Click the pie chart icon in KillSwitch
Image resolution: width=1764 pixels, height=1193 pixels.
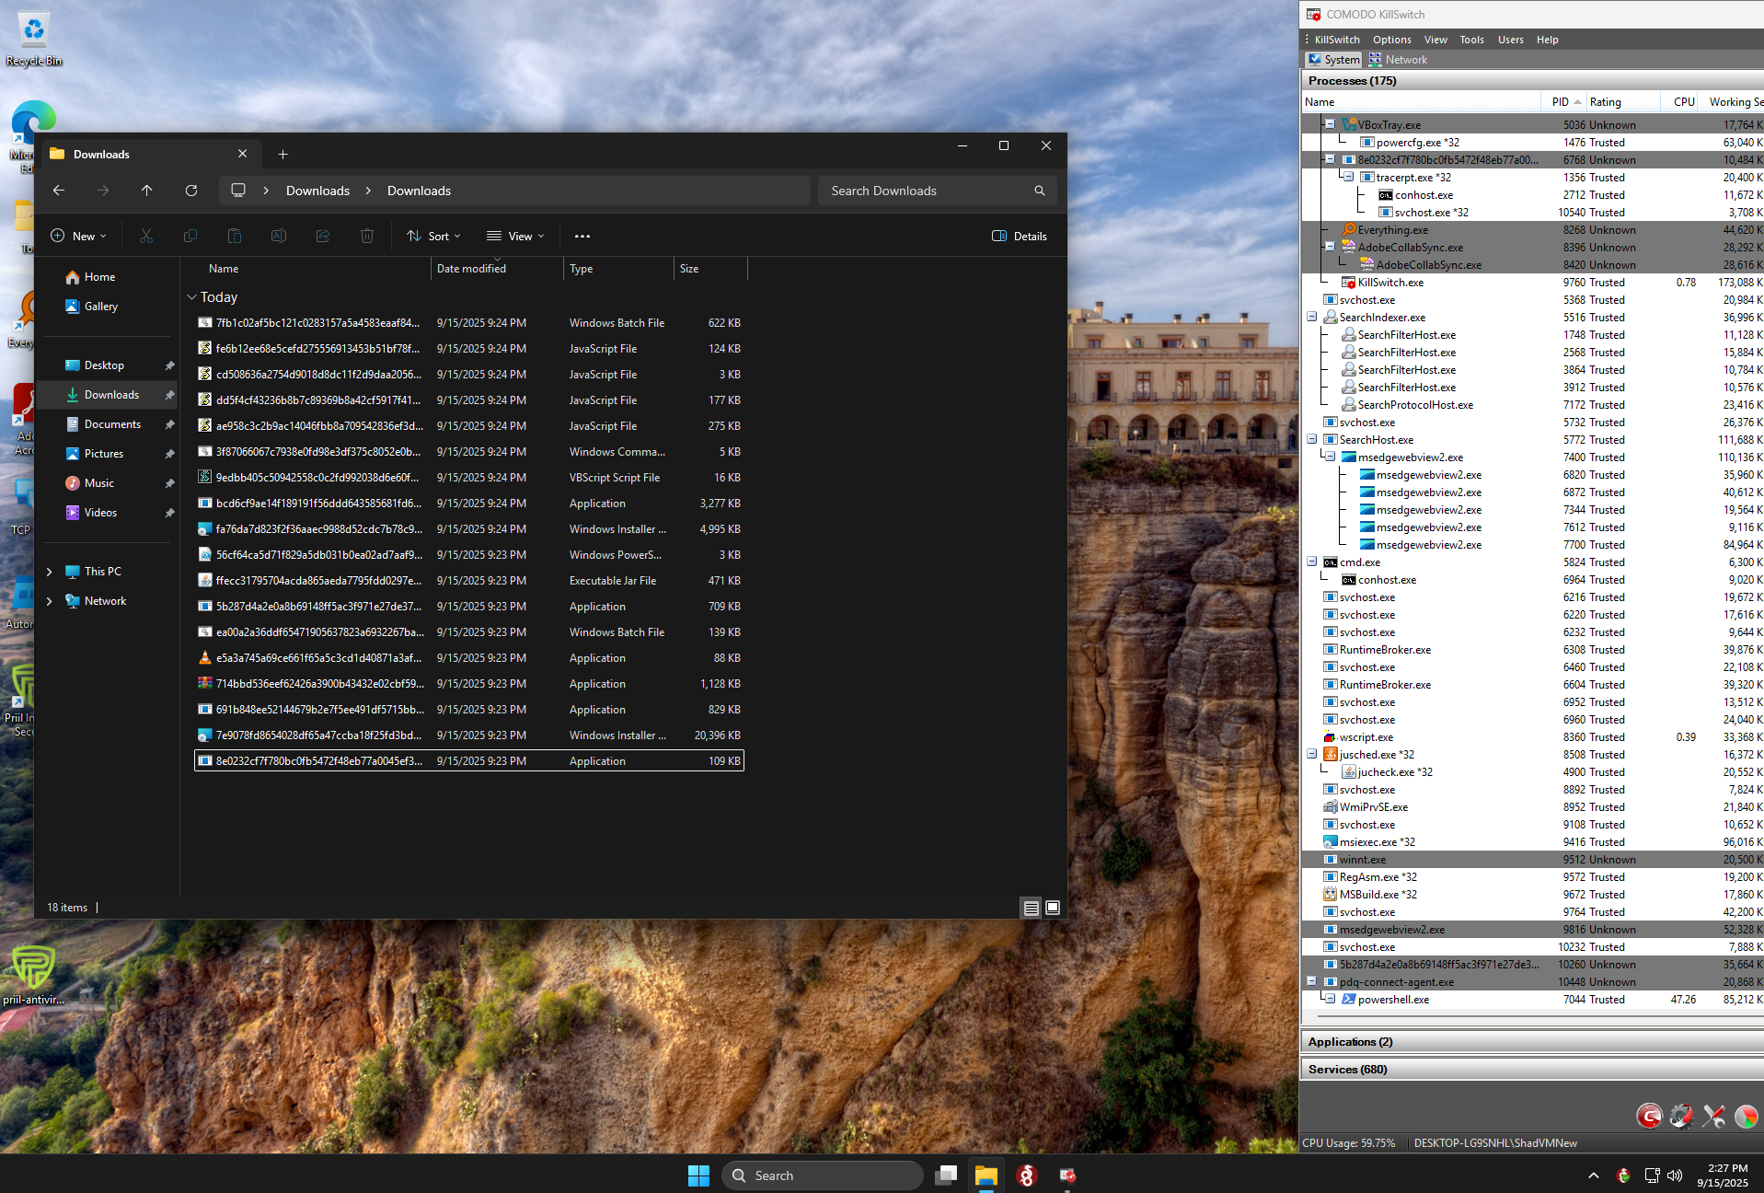pos(1746,1116)
